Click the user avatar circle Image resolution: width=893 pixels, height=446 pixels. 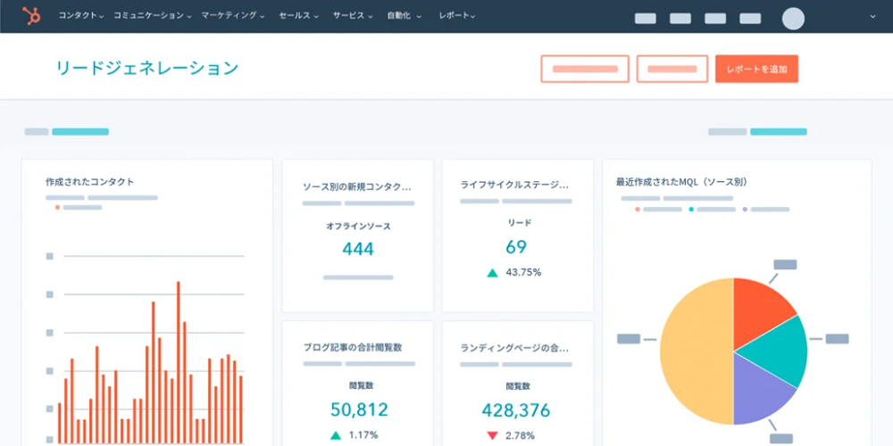(793, 18)
